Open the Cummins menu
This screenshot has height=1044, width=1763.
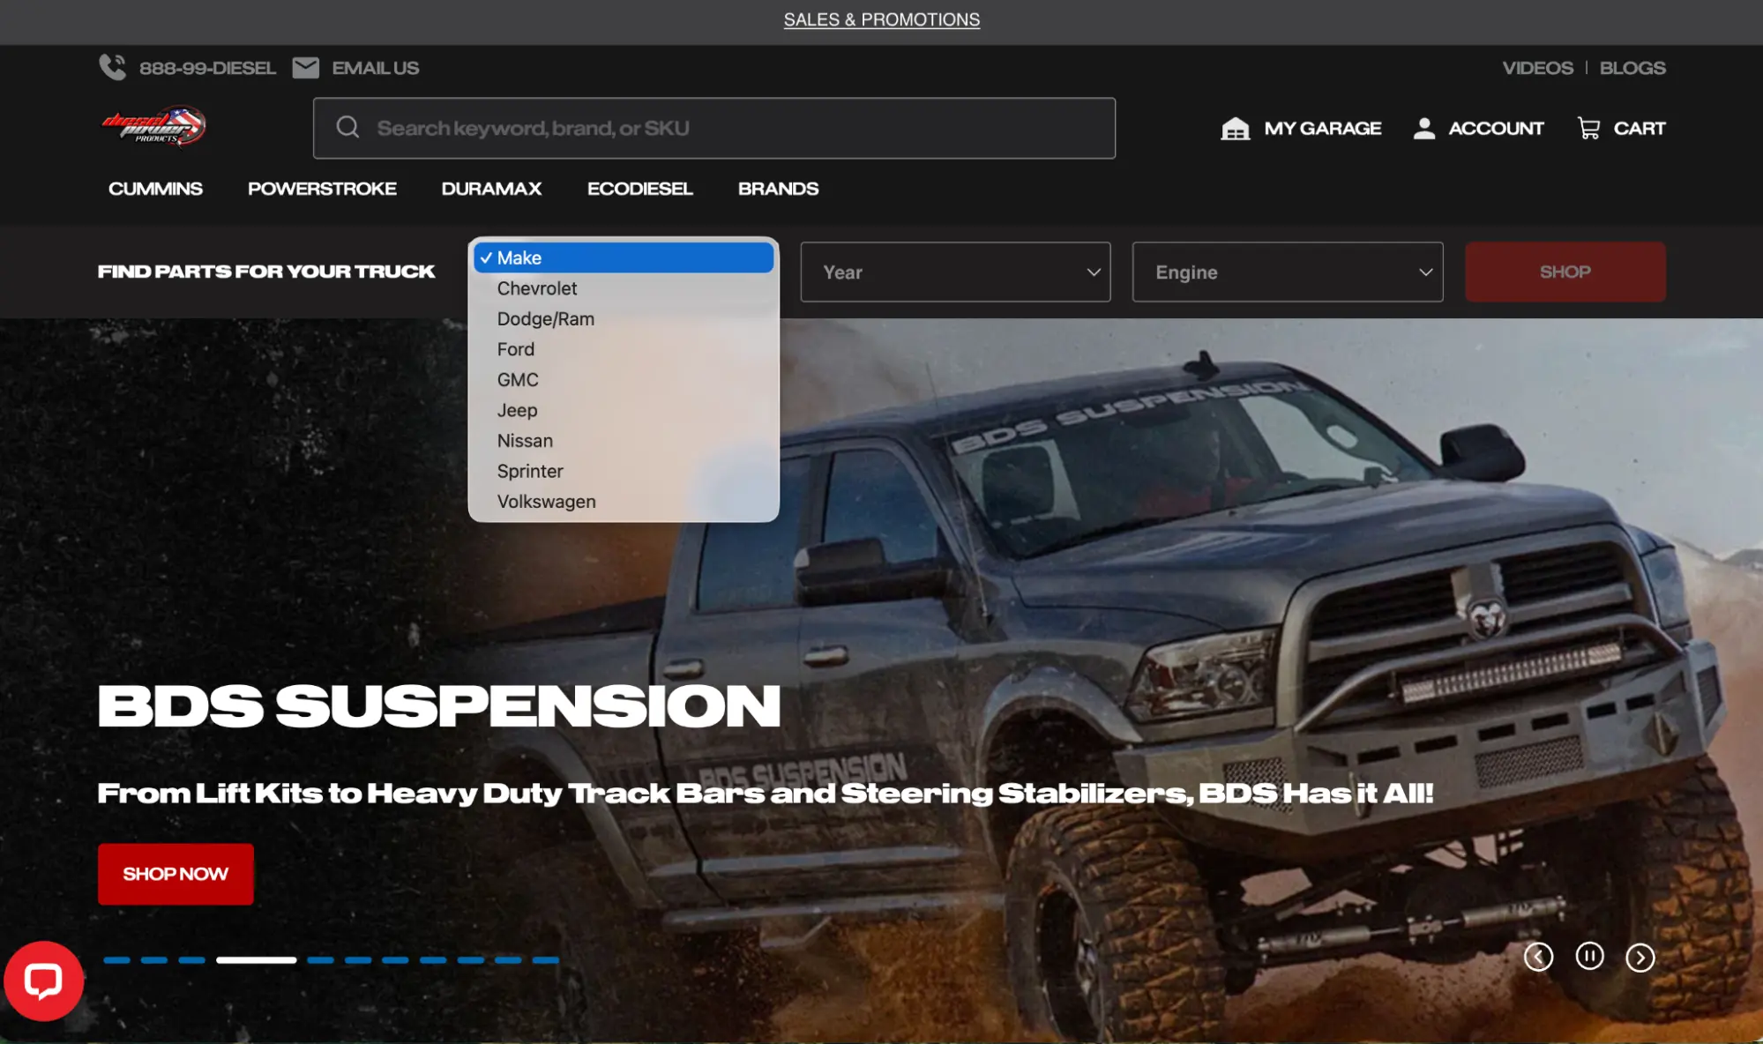coord(155,189)
